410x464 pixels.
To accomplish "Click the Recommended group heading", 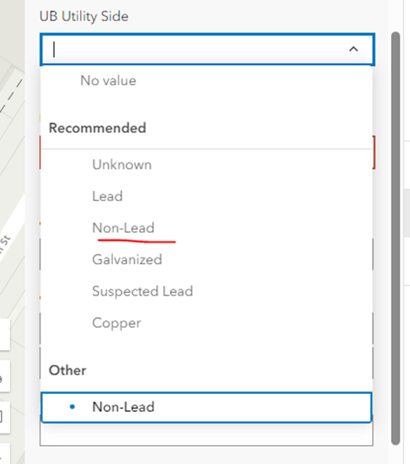I will coord(97,128).
